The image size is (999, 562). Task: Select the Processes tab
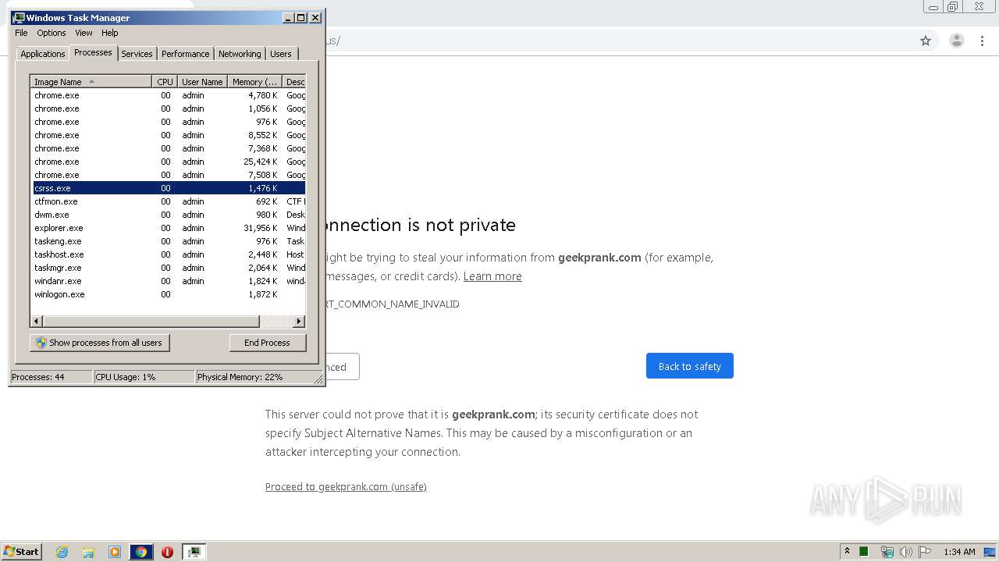(x=93, y=52)
